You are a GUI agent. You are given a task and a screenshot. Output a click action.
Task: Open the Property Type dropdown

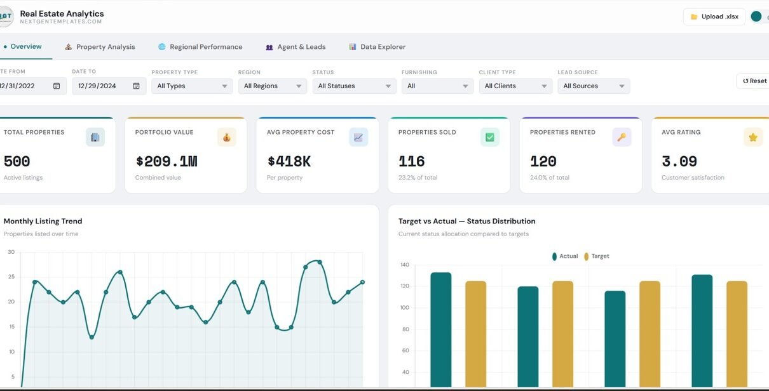click(192, 86)
